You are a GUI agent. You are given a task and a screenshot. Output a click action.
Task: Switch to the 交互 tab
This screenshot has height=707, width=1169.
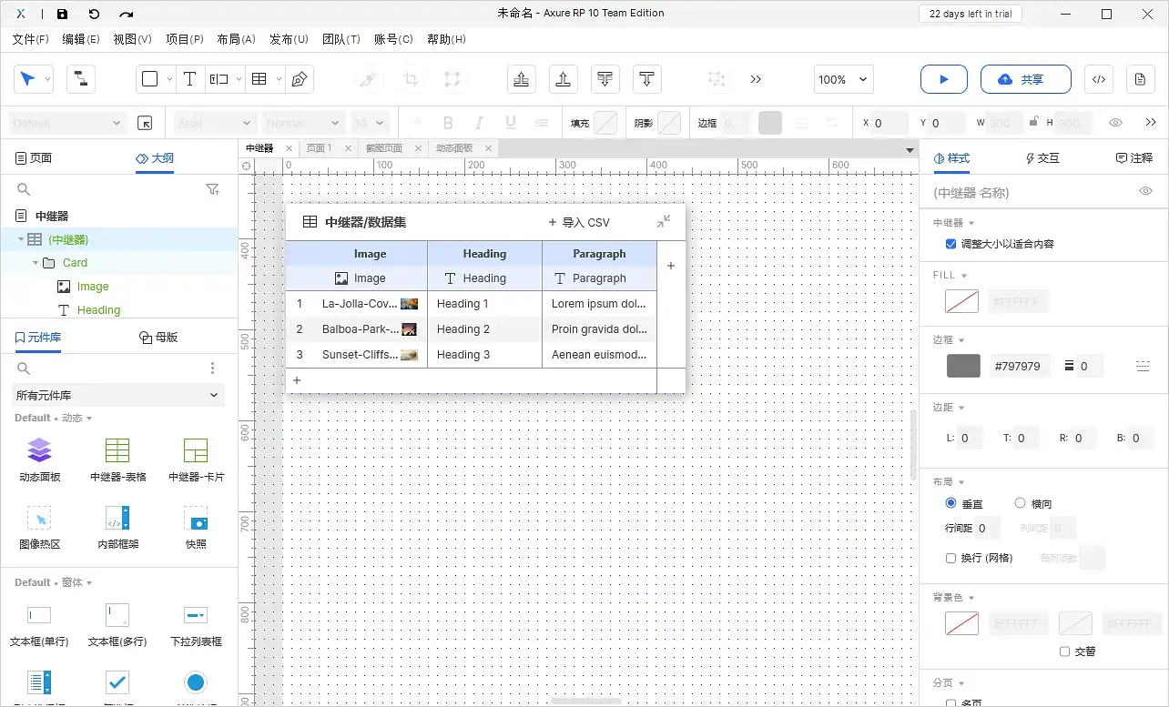1042,158
